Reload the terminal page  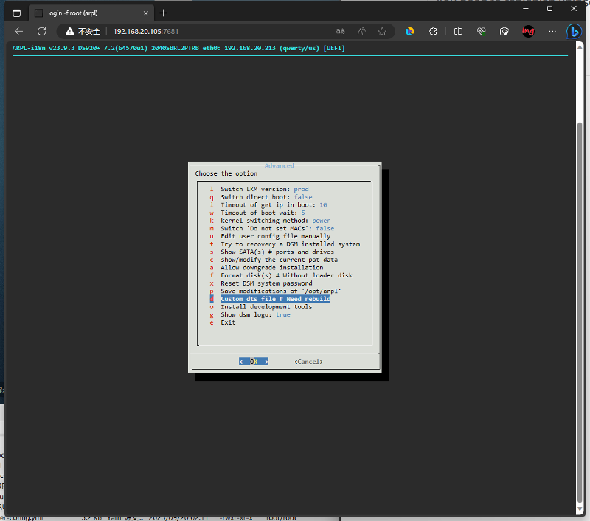[x=42, y=32]
